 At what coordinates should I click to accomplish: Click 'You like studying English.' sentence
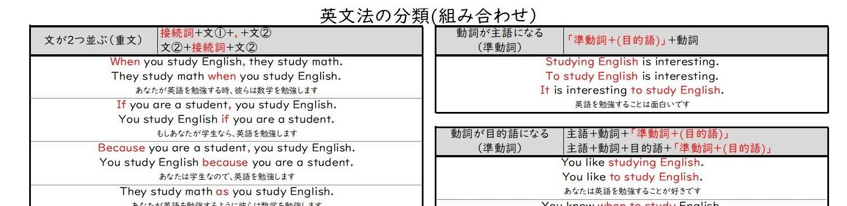(632, 162)
